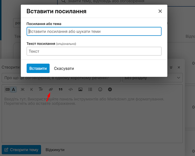Click the insert link chain icon
Viewport: 195px width, 156px height.
pos(51,89)
